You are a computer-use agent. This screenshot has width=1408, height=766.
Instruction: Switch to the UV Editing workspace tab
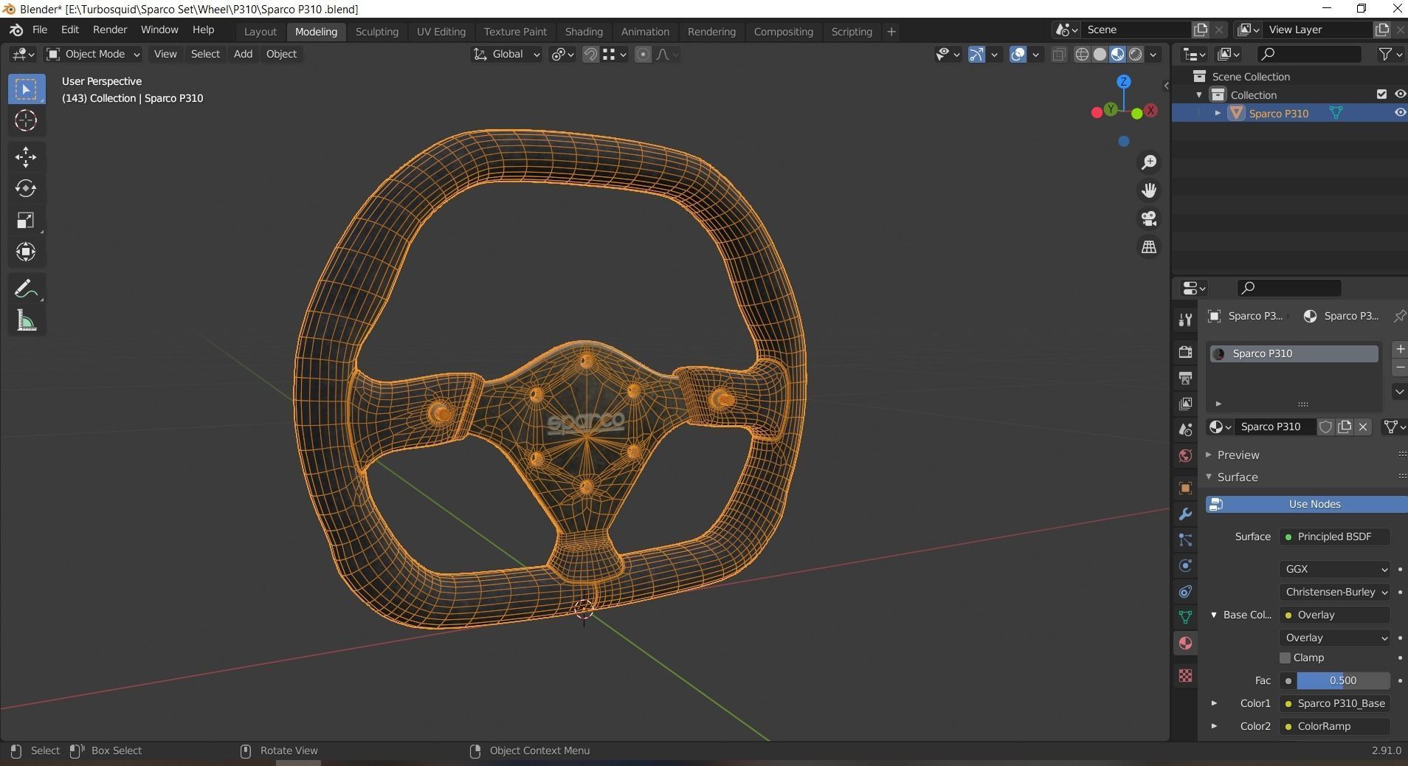[441, 32]
